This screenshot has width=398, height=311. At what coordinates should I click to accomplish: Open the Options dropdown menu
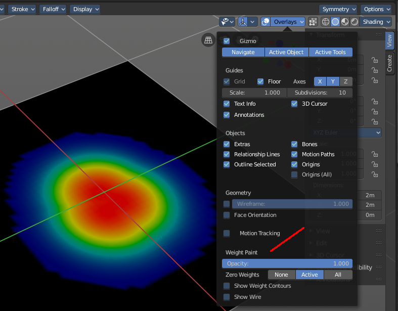point(376,9)
